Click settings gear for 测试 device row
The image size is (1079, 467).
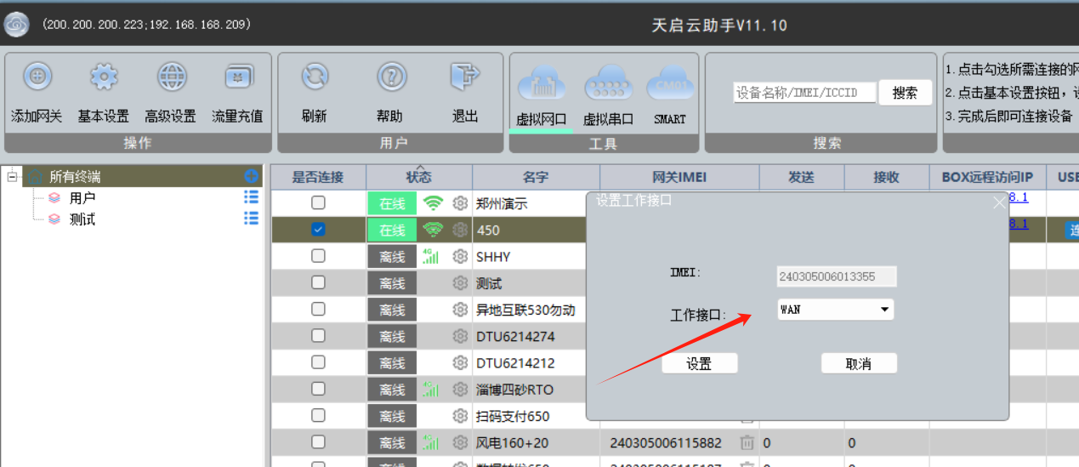tap(460, 283)
